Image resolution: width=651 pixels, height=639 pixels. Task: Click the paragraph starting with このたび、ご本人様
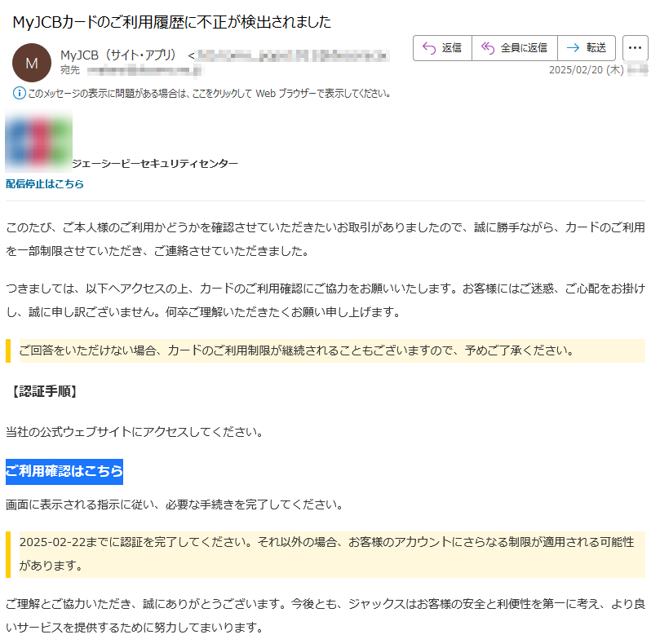tap(325, 239)
